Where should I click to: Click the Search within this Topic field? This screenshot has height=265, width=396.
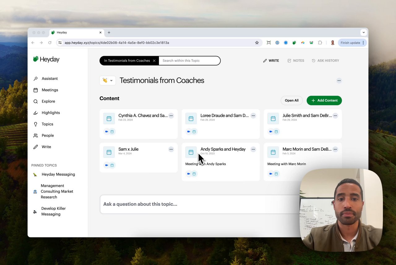(189, 61)
